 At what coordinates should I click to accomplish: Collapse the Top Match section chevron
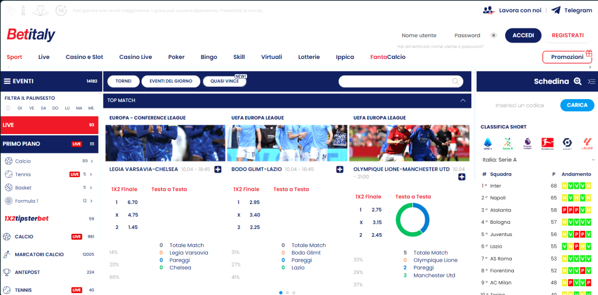tap(463, 100)
